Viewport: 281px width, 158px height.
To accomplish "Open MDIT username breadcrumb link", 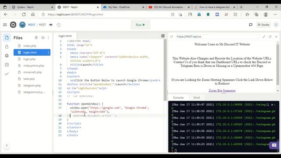I will pyautogui.click(x=32, y=25).
